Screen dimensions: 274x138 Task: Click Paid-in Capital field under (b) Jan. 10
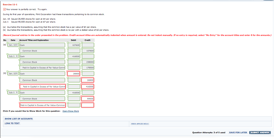point(43,87)
